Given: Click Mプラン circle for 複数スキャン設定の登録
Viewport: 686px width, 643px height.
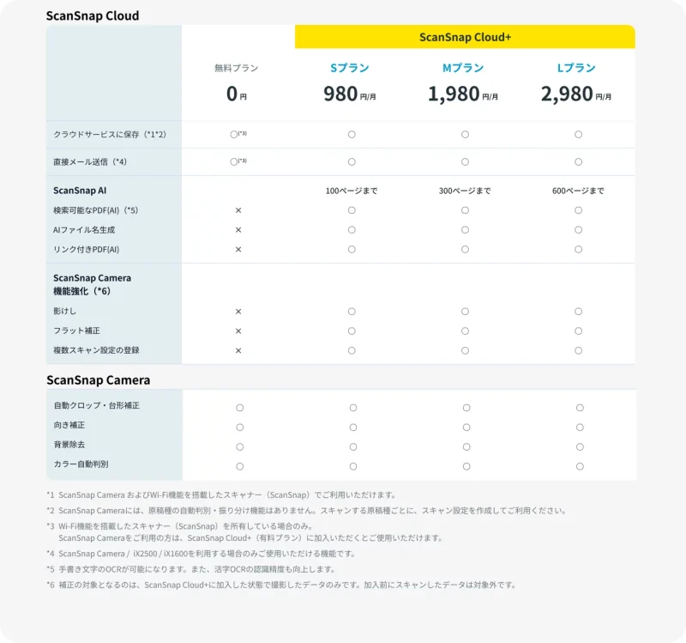Looking at the screenshot, I should coord(465,350).
